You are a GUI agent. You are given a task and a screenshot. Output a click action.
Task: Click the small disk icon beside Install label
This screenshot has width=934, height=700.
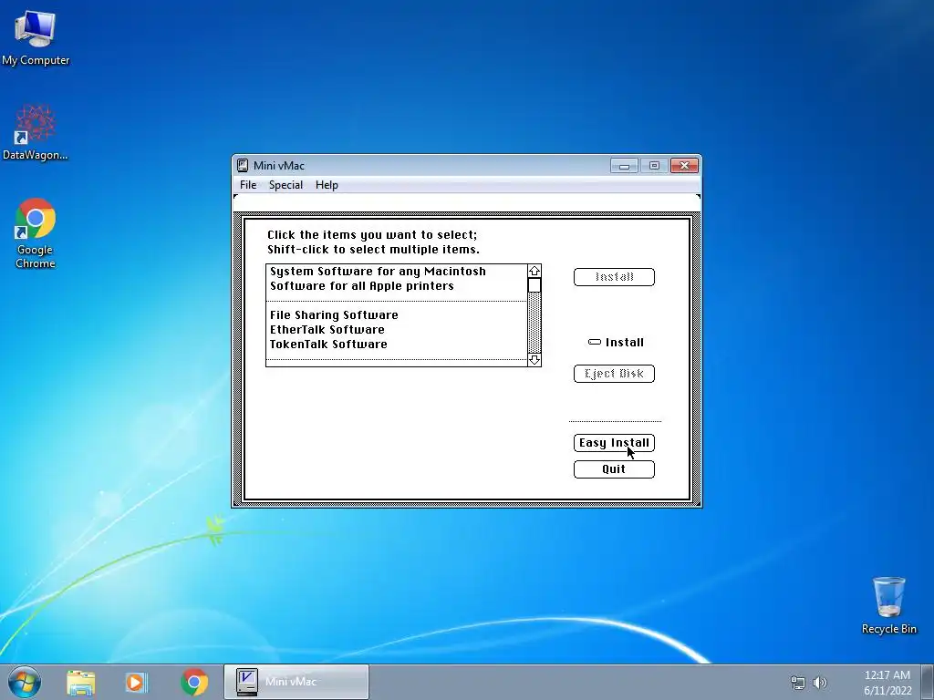click(595, 343)
